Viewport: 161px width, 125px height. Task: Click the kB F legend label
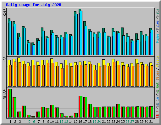click(x=158, y=114)
